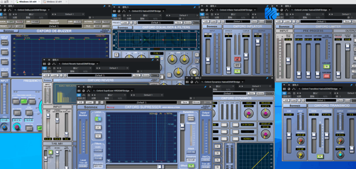Toggle Inflator plugin power bypass icon

point(202,14)
